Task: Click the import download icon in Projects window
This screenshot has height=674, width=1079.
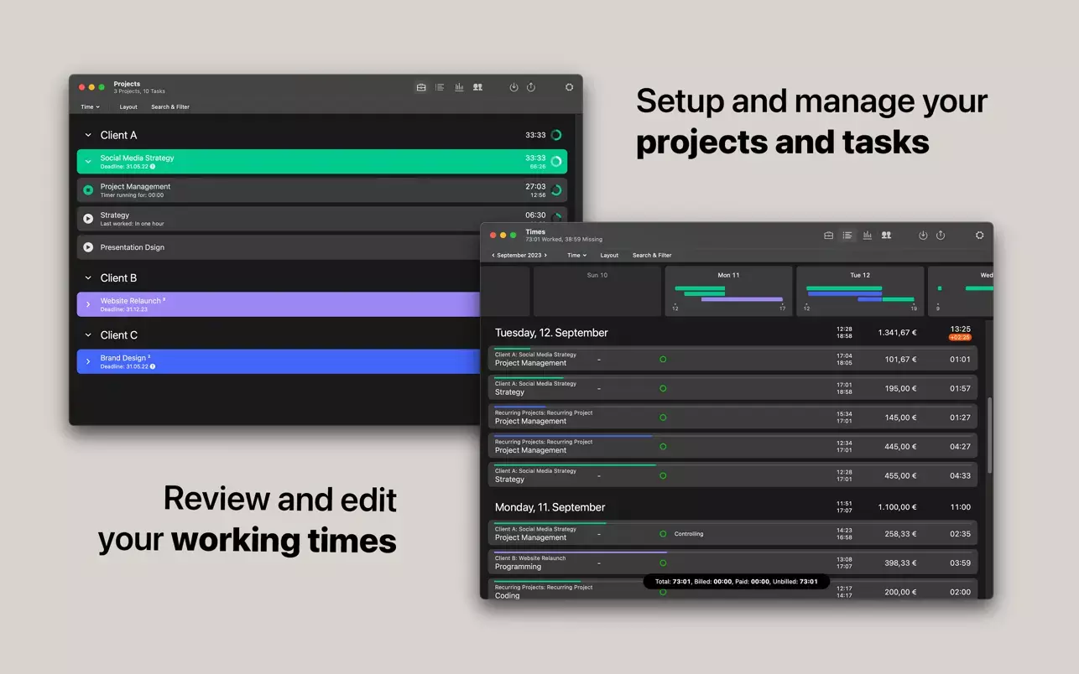Action: 513,87
